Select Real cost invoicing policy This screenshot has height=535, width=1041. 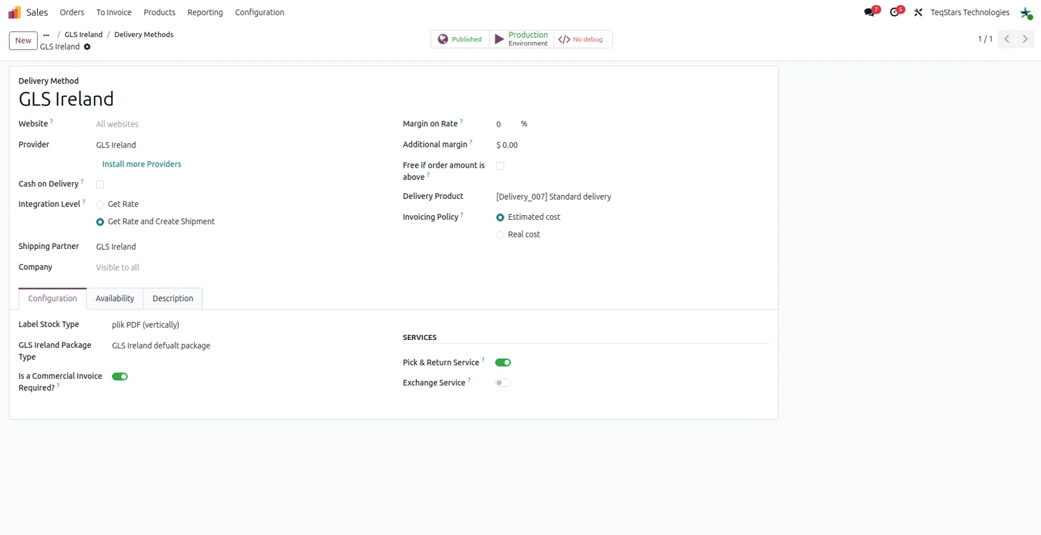tap(500, 235)
